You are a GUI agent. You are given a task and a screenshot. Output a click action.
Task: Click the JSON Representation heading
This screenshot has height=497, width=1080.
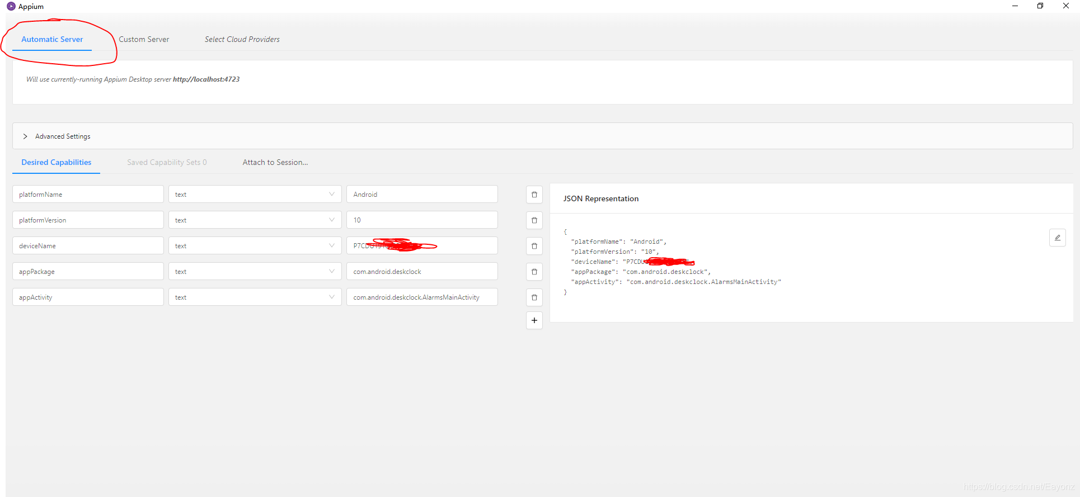600,198
